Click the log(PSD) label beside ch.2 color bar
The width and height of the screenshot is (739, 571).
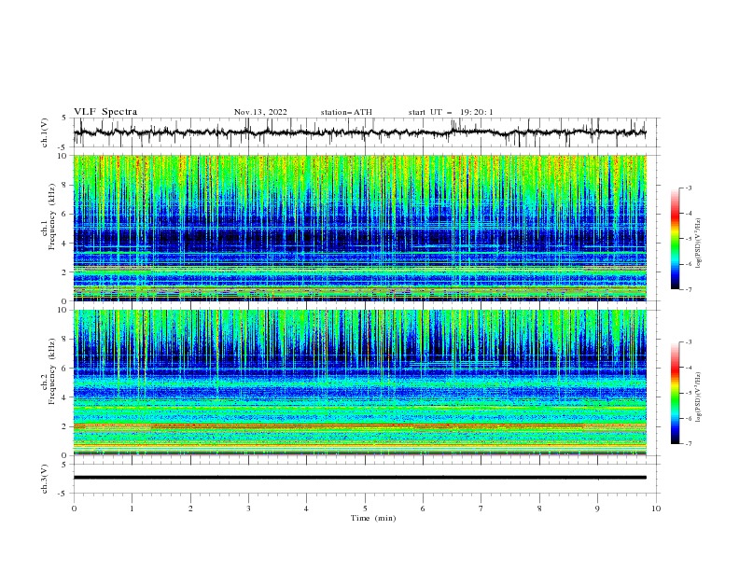(699, 397)
